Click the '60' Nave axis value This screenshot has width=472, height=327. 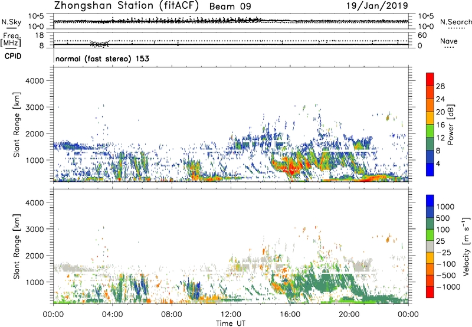(422, 35)
